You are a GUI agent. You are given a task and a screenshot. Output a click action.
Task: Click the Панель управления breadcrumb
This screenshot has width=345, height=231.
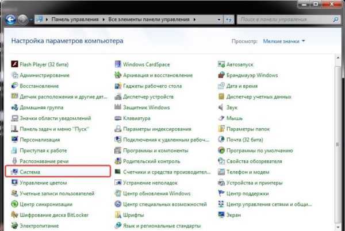(x=75, y=20)
